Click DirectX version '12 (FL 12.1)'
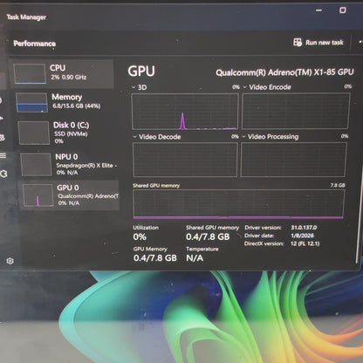The width and height of the screenshot is (363, 363). click(x=305, y=243)
